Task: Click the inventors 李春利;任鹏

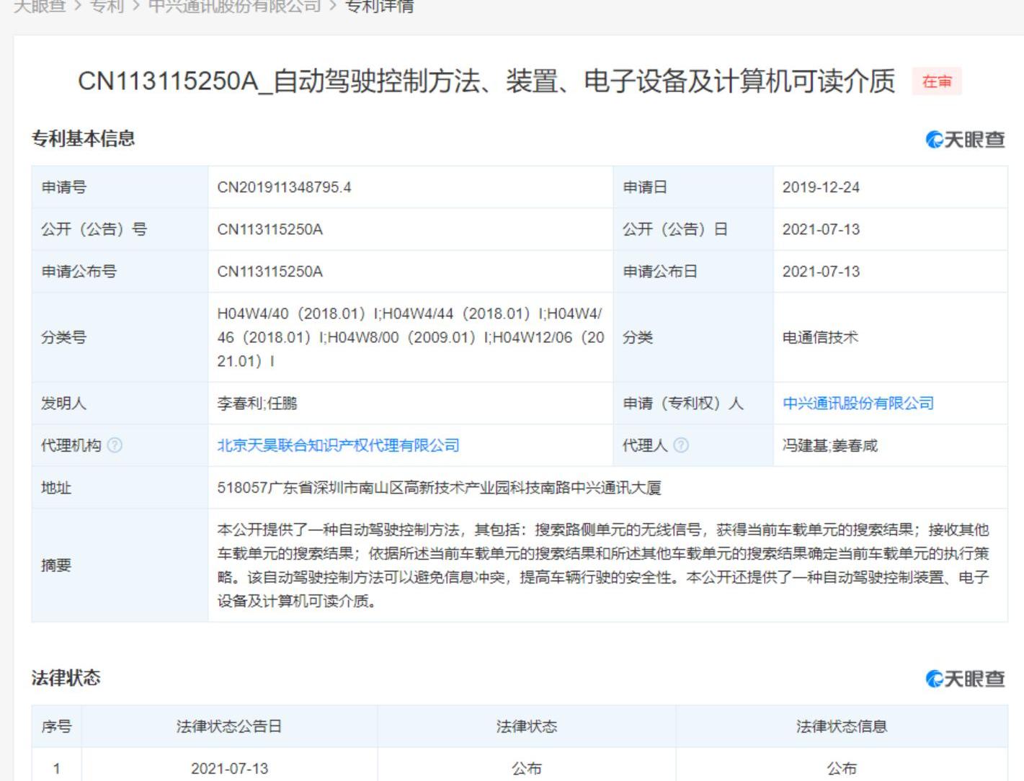Action: point(257,403)
